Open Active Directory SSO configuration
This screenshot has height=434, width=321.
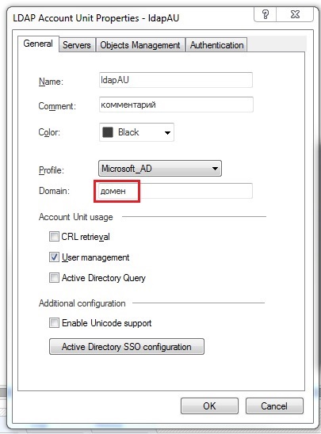pos(127,347)
